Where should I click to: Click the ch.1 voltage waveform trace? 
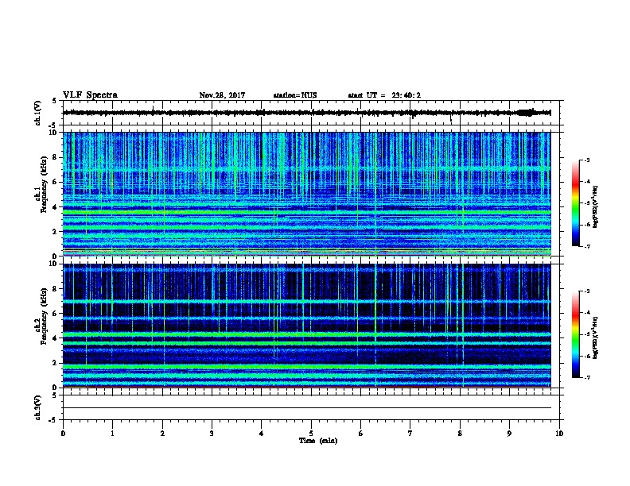pyautogui.click(x=307, y=113)
